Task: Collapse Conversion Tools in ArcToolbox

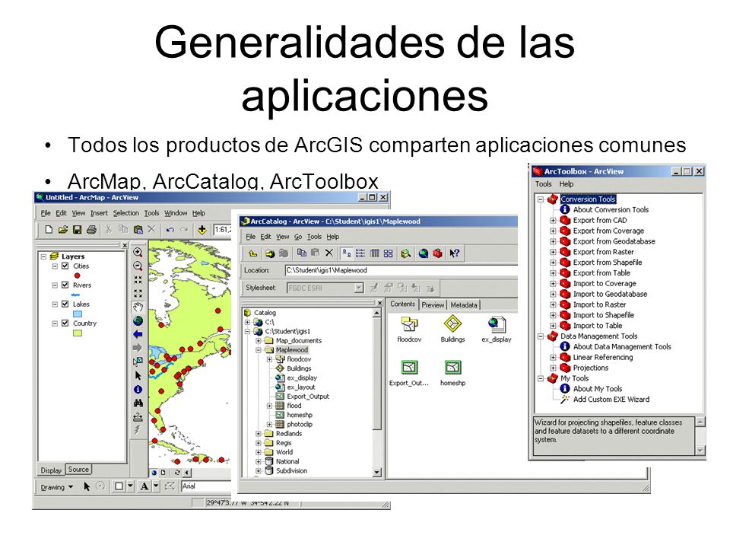Action: tap(541, 199)
